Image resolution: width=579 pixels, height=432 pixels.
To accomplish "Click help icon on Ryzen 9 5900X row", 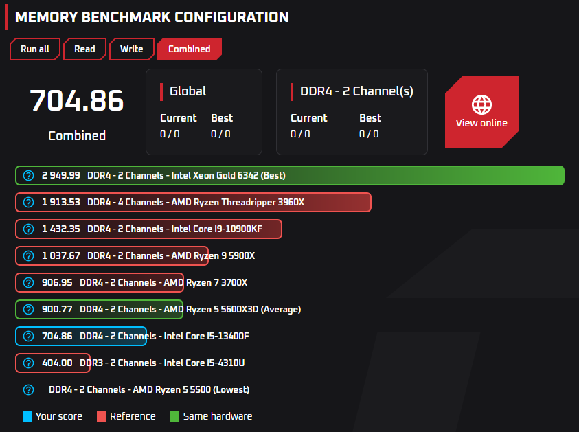I will [28, 256].
